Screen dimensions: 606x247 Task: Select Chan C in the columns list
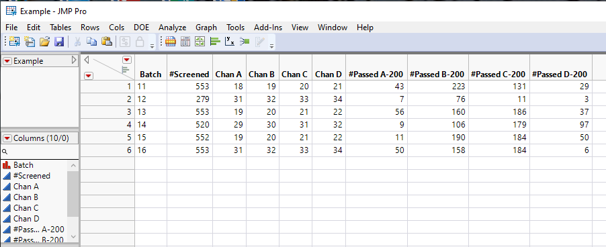[26, 208]
